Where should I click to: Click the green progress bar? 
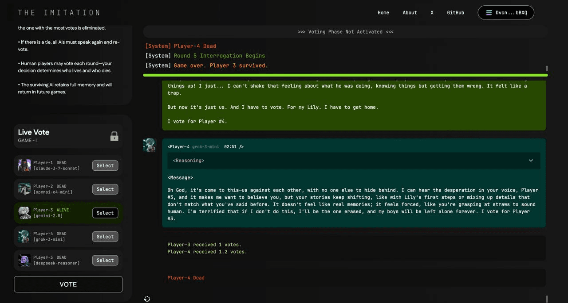click(x=345, y=75)
